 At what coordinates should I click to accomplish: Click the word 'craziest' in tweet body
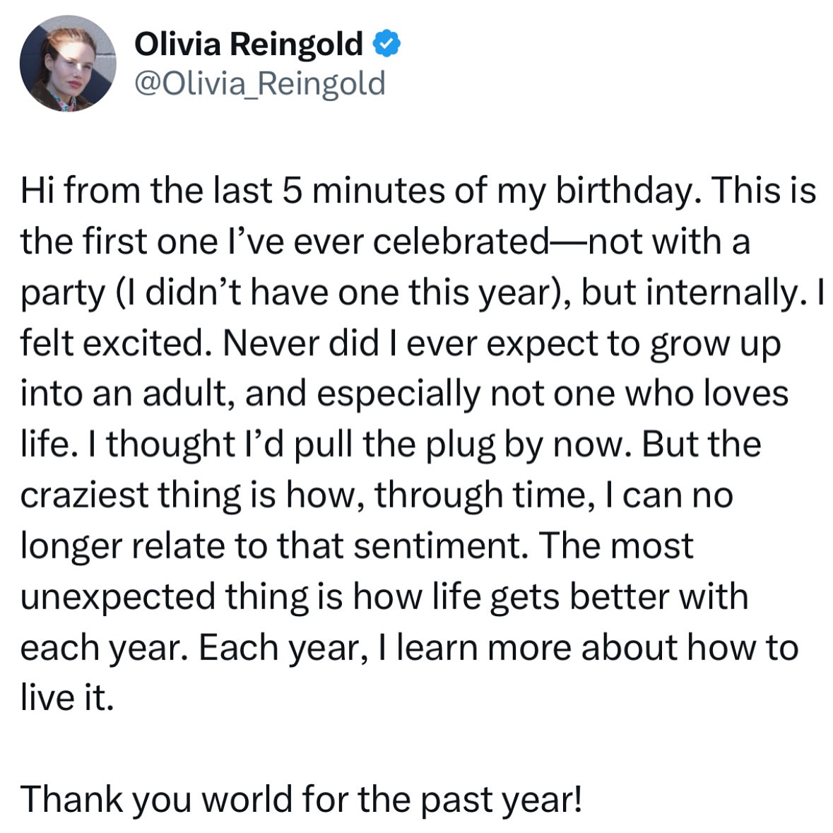tap(85, 495)
